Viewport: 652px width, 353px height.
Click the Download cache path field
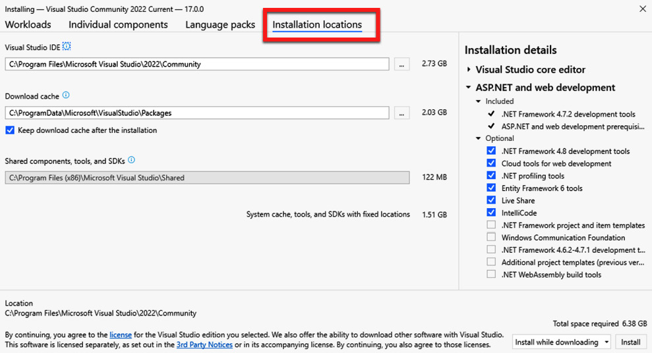point(197,113)
